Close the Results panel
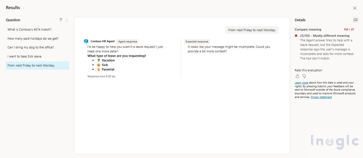 354,8
